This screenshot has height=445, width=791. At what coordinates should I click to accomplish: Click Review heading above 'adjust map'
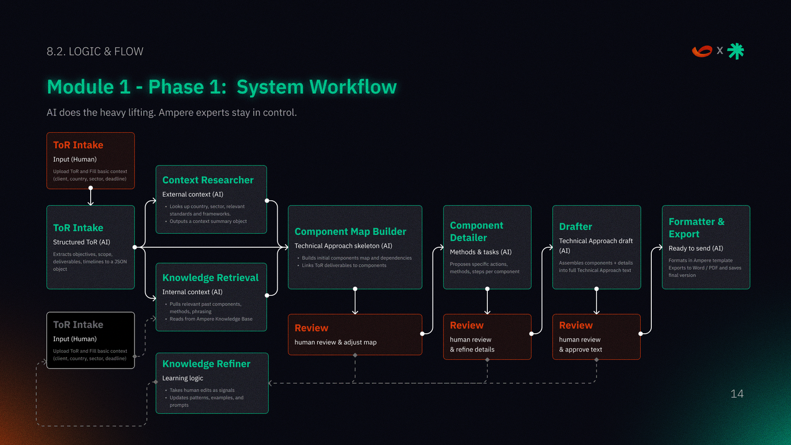pyautogui.click(x=311, y=328)
